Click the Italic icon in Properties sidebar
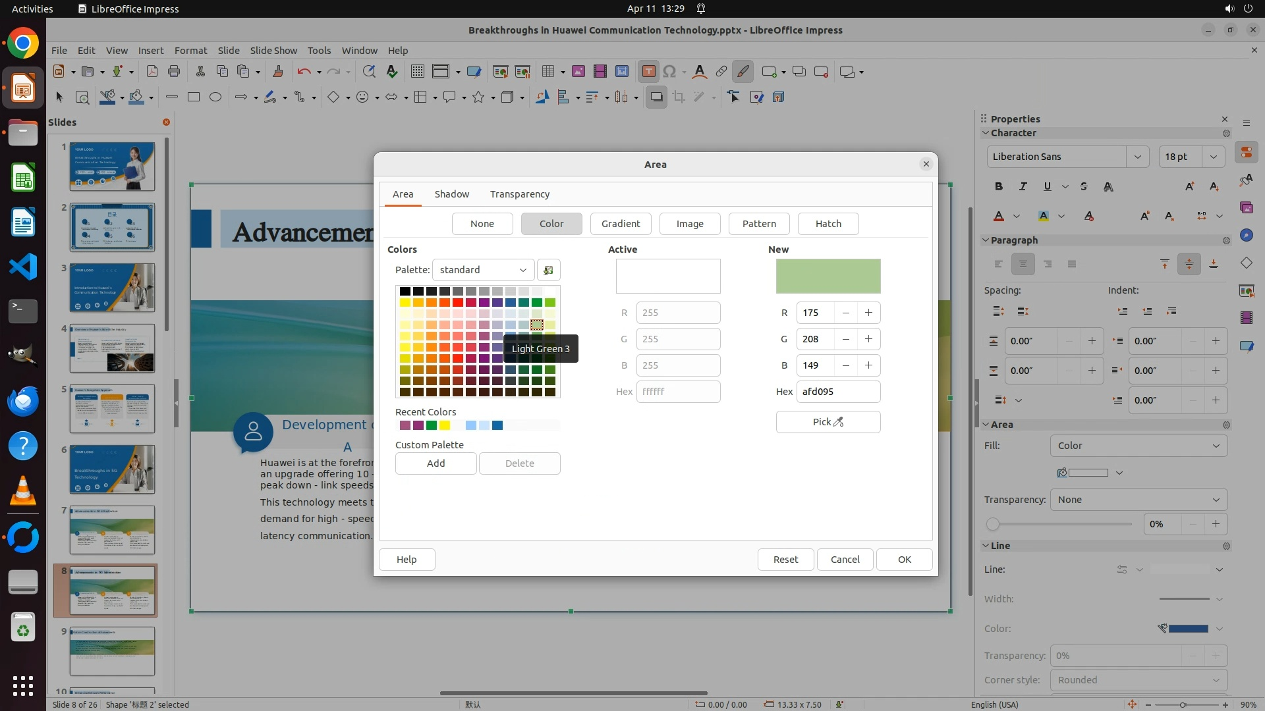The image size is (1265, 711). pyautogui.click(x=1023, y=186)
